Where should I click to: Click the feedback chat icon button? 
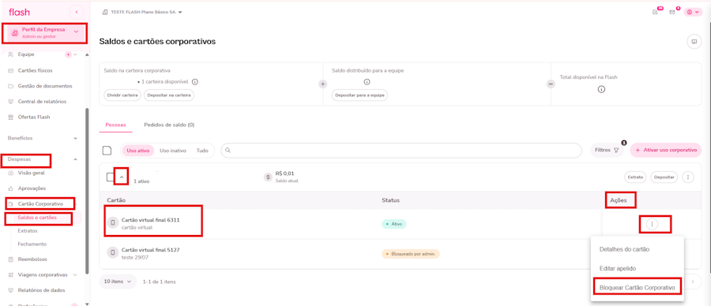point(694,42)
